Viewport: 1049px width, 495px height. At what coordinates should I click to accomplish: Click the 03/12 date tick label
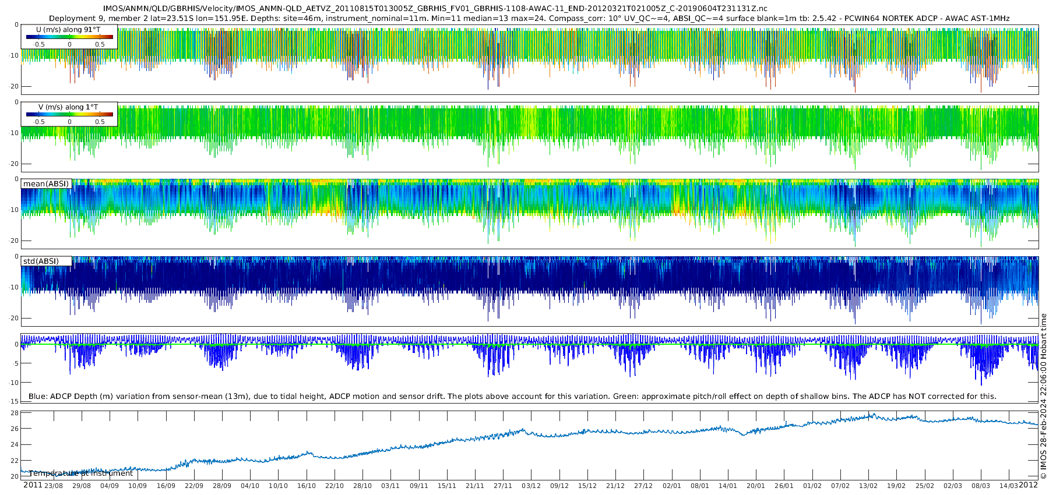531,486
